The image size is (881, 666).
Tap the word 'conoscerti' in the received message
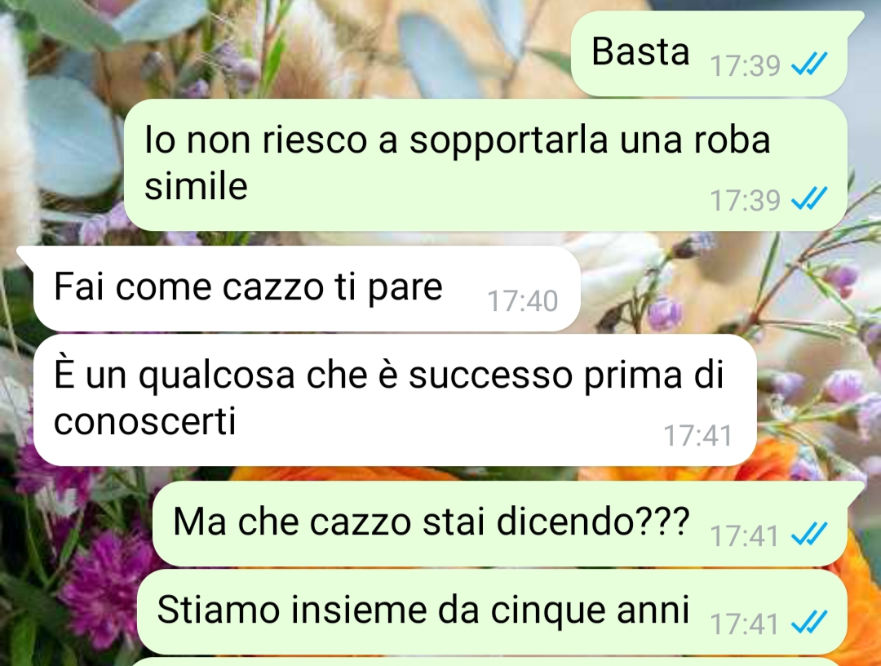tap(145, 421)
